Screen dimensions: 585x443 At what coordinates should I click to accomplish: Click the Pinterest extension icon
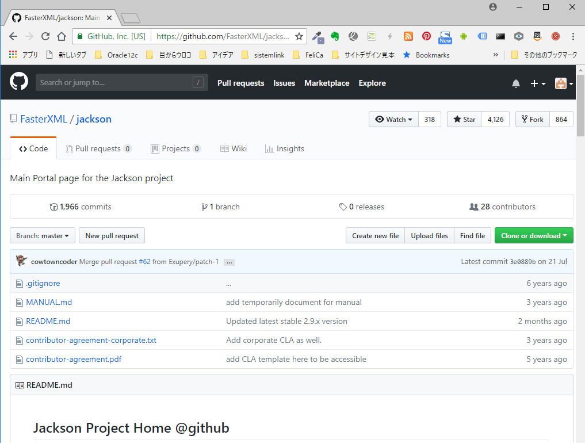point(426,36)
